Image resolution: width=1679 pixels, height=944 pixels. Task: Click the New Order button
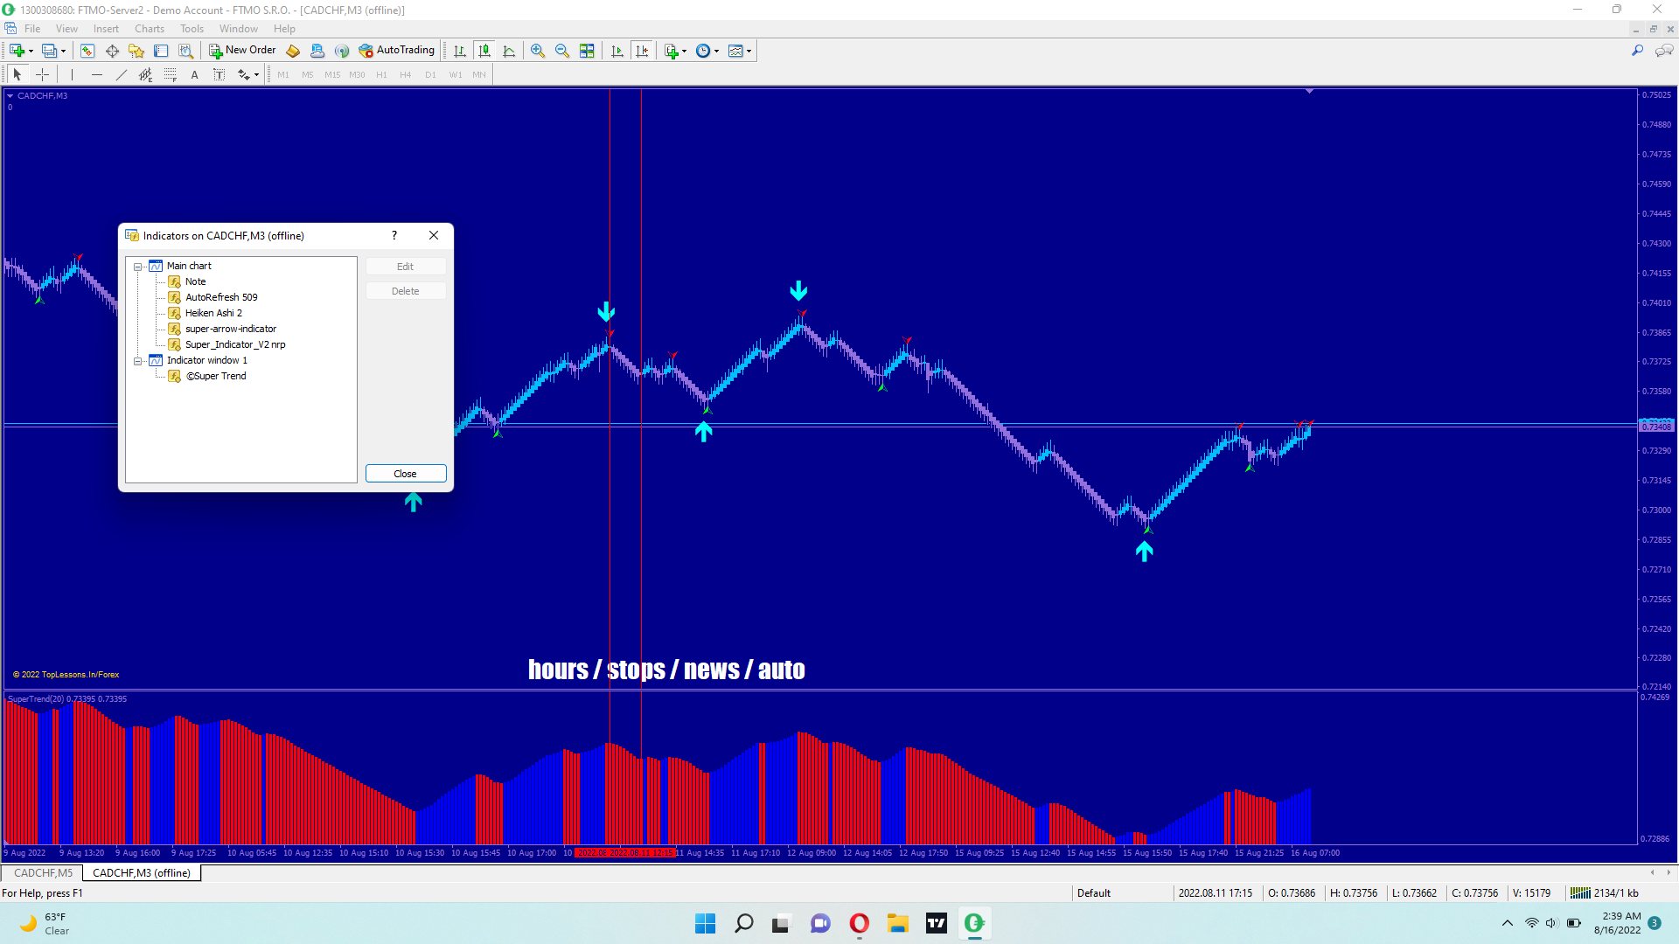(x=242, y=51)
